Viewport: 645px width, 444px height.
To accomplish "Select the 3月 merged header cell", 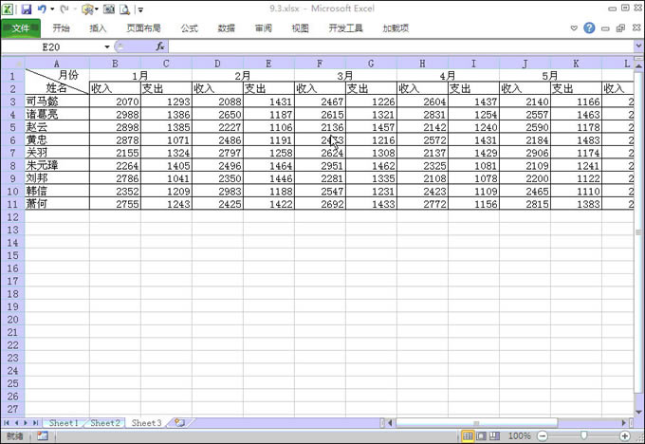I will point(345,75).
